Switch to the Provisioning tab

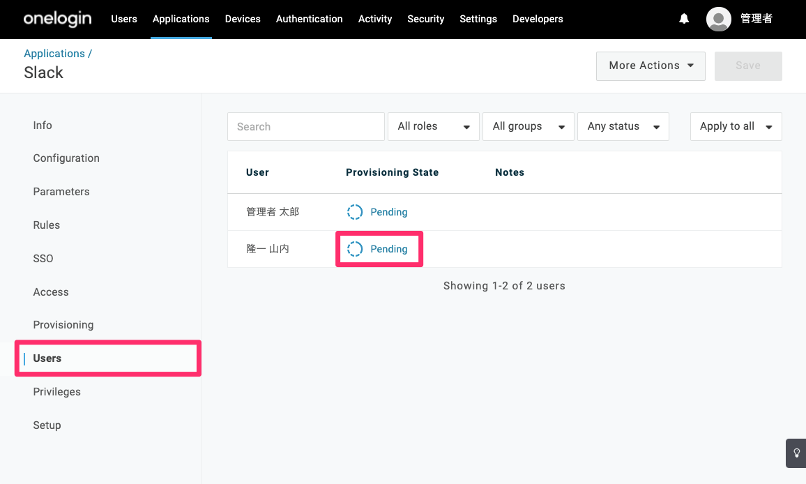click(63, 325)
